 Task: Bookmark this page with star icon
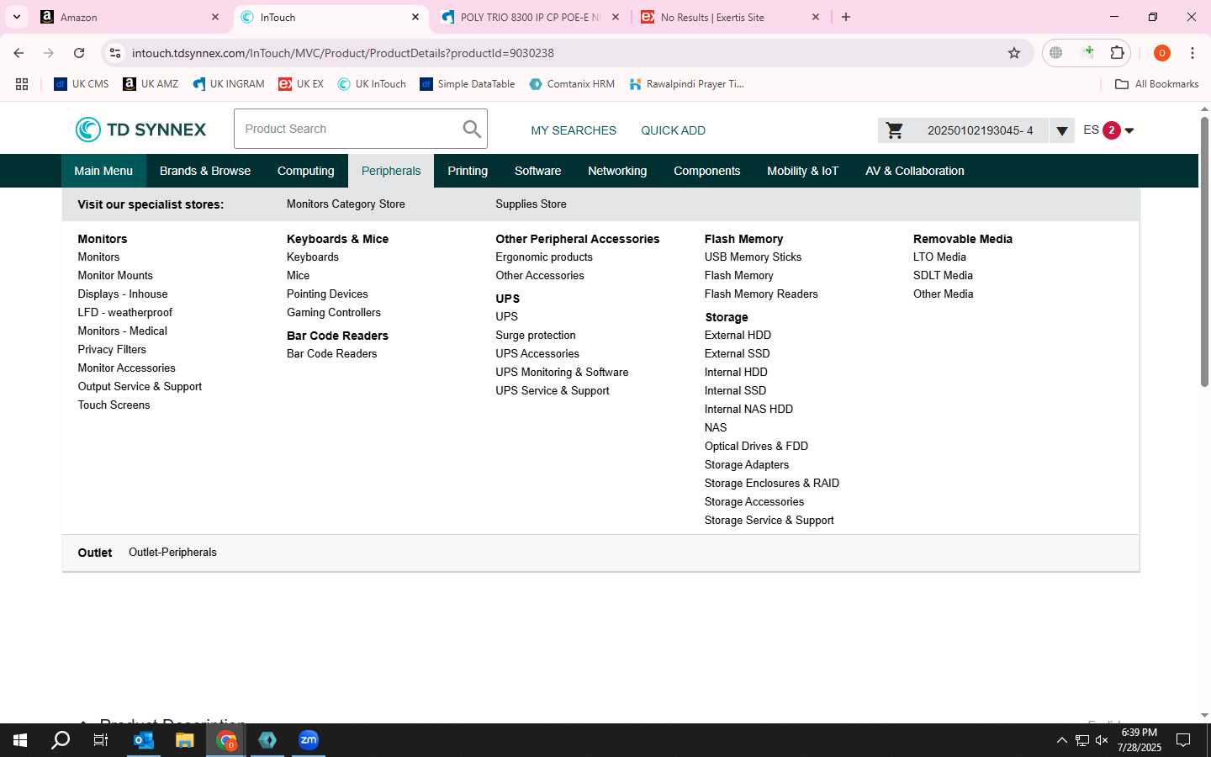1014,53
